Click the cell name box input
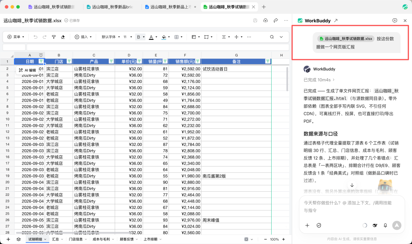The image size is (412, 244). [14, 47]
